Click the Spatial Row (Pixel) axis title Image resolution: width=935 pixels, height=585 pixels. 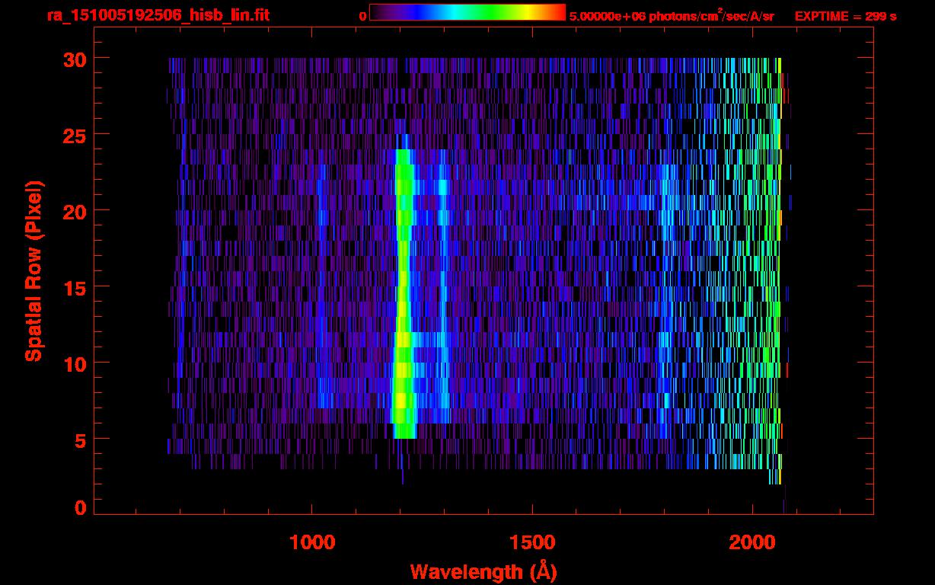(x=34, y=270)
